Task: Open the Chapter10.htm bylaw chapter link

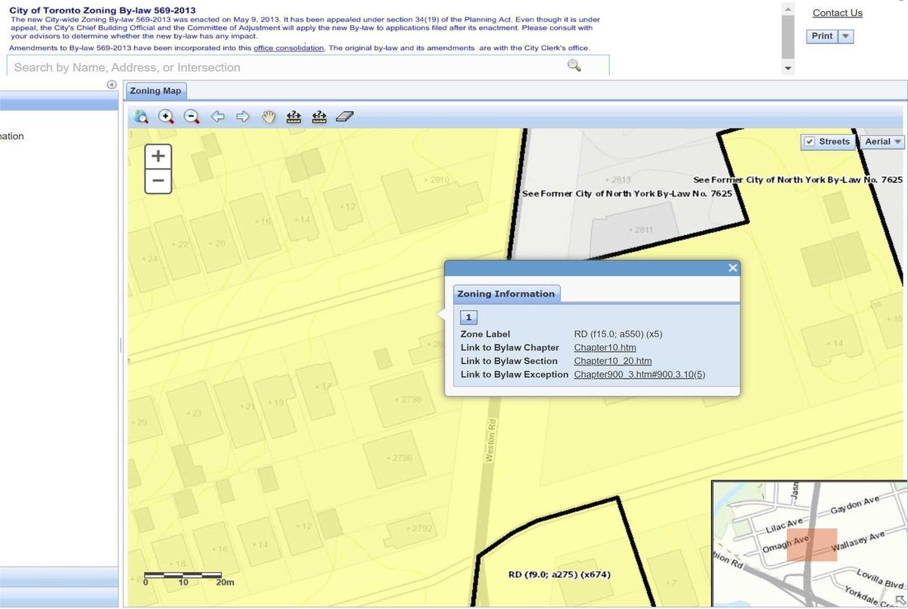Action: point(605,347)
